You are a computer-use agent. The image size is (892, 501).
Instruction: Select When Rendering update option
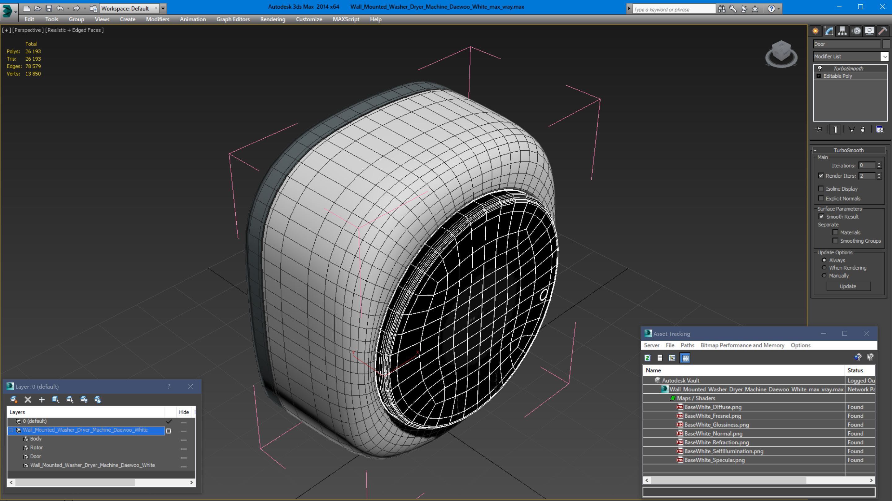point(824,268)
